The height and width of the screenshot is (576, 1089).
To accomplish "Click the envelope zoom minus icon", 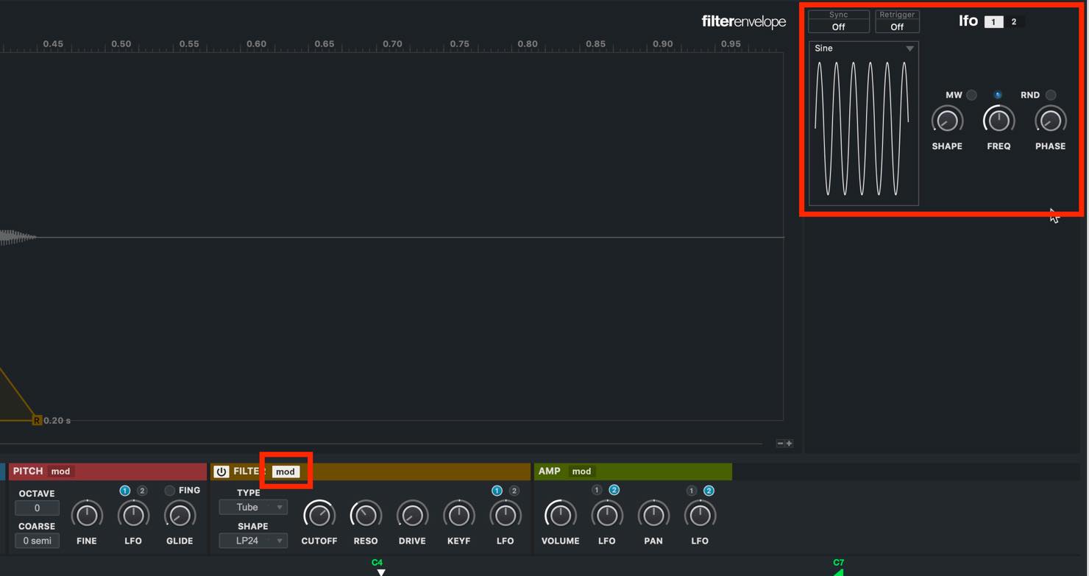I will click(780, 444).
